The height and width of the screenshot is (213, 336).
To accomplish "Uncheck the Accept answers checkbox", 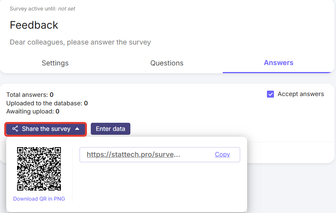I will click(270, 94).
